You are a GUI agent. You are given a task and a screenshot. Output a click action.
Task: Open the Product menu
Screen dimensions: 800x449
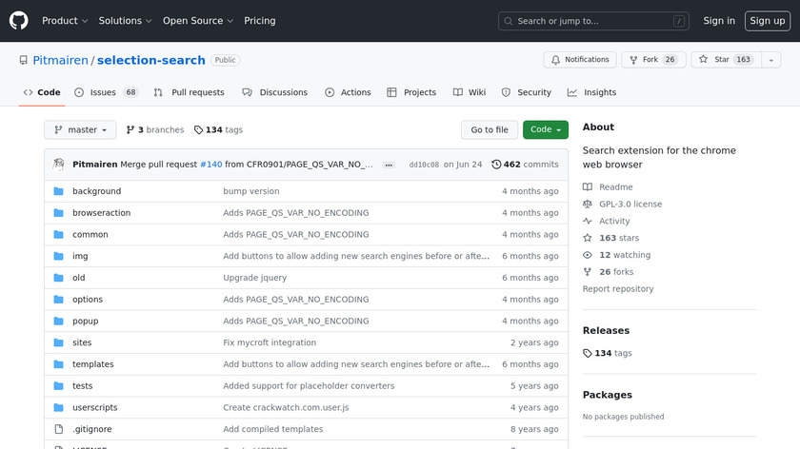[x=65, y=21]
